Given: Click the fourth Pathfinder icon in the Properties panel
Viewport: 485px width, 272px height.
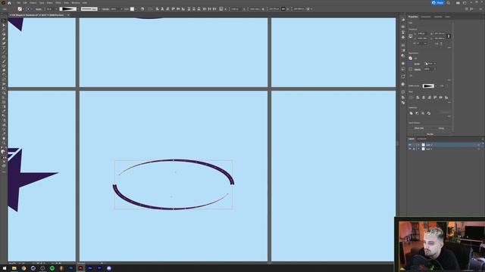Looking at the screenshot, I should (429, 113).
